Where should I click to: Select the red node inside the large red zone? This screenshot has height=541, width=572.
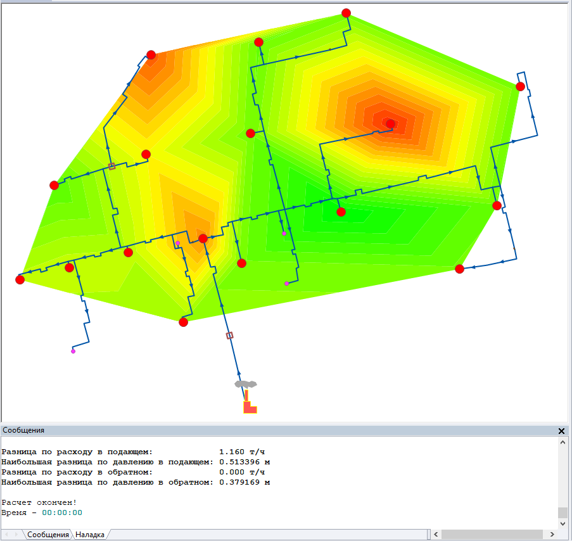coord(390,124)
